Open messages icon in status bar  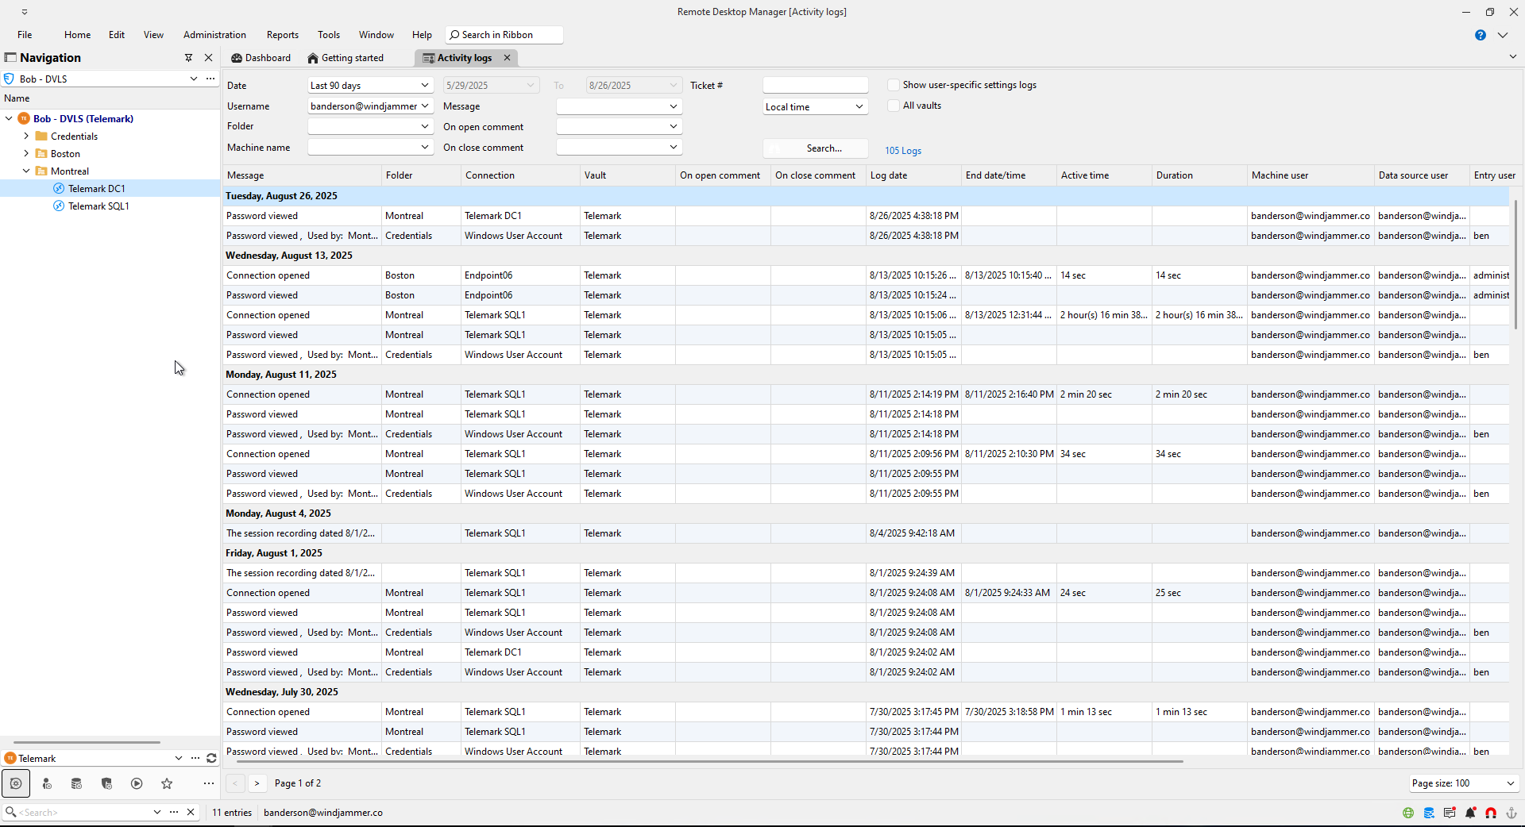point(1450,813)
